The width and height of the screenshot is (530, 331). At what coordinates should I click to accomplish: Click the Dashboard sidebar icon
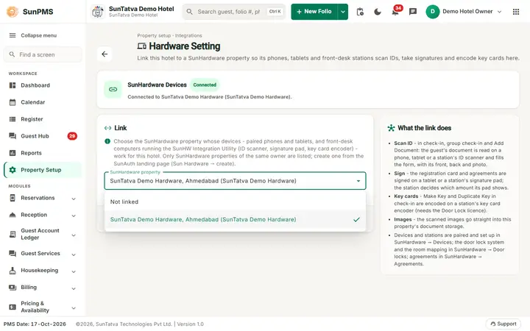tap(13, 85)
